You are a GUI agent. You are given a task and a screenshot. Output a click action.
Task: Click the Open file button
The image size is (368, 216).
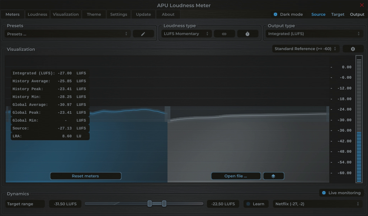pos(236,176)
